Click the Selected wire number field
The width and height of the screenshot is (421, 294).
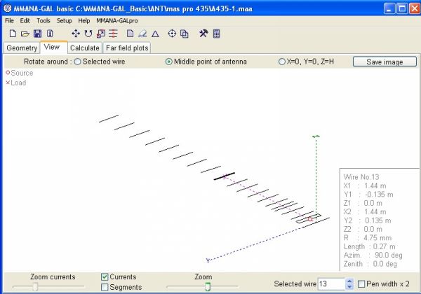(x=332, y=283)
